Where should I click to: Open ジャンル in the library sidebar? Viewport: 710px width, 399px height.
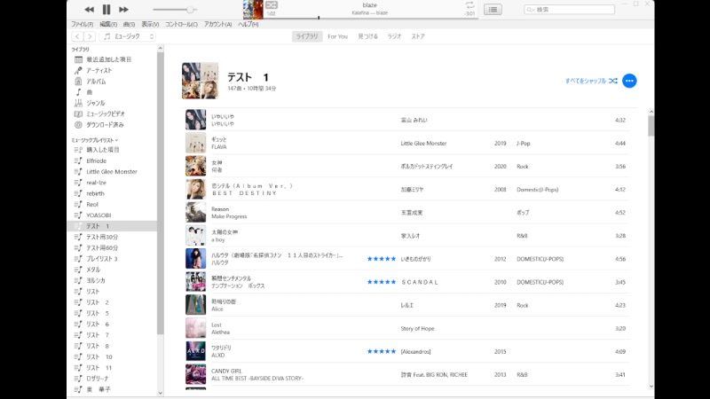pyautogui.click(x=95, y=103)
